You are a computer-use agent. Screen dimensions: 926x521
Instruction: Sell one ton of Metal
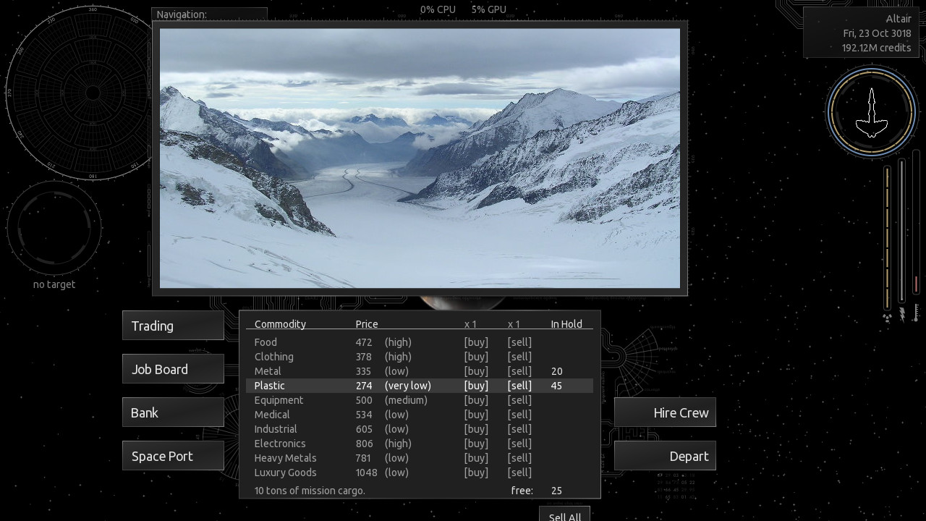519,371
